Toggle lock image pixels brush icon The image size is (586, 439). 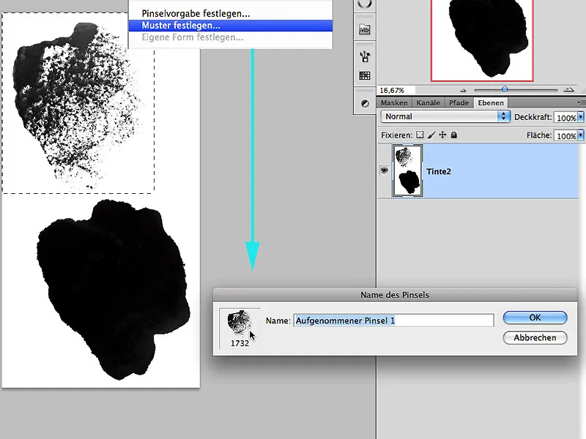click(x=431, y=135)
